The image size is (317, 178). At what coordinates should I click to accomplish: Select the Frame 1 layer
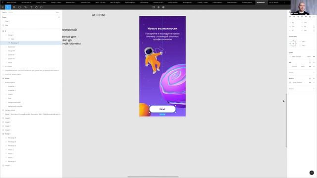[31, 134]
